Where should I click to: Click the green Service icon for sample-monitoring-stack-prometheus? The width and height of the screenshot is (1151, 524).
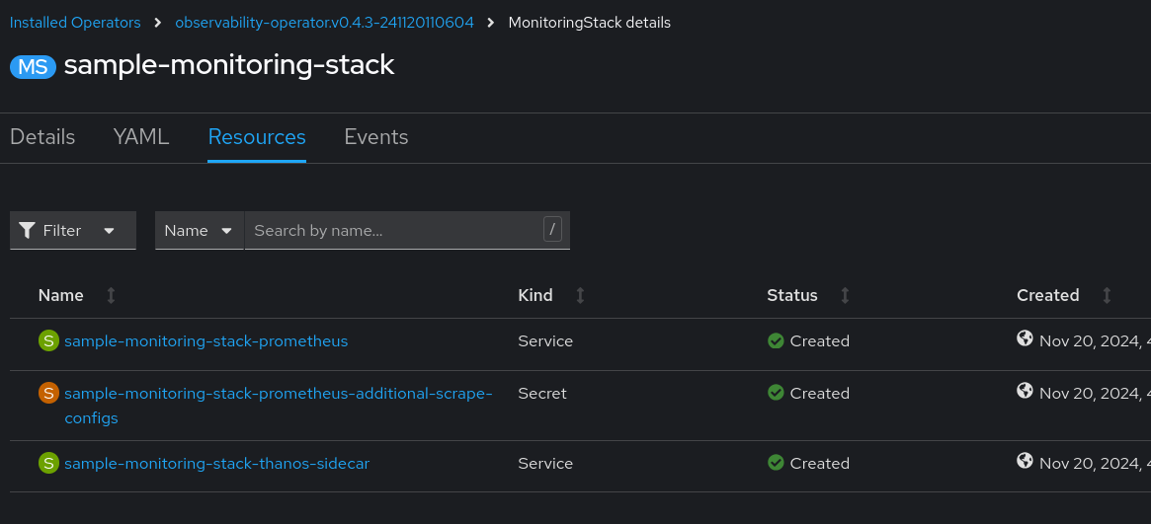point(48,340)
